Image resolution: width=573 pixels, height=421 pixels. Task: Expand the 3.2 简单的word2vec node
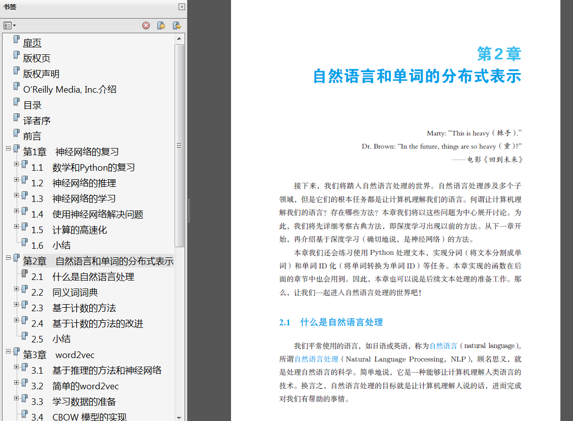point(17,382)
